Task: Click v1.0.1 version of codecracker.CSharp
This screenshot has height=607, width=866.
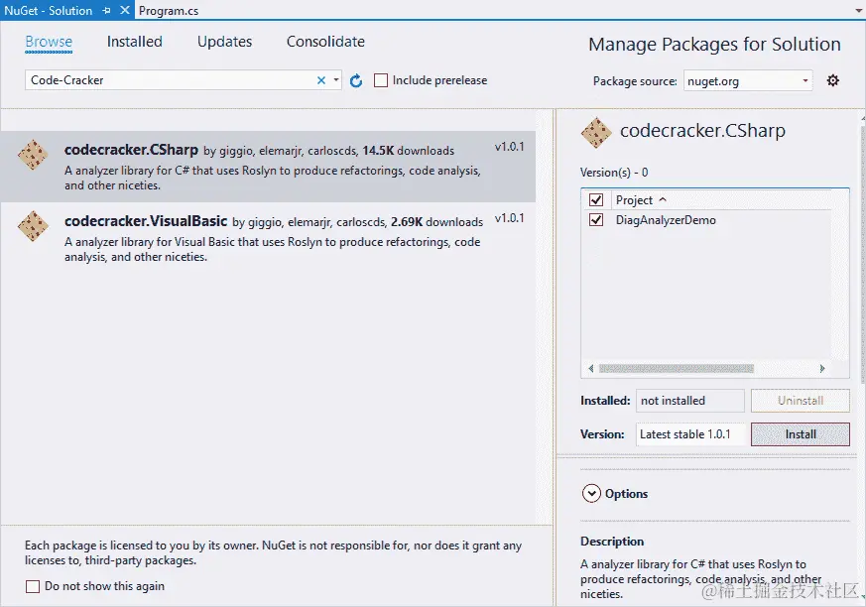Action: pyautogui.click(x=509, y=147)
